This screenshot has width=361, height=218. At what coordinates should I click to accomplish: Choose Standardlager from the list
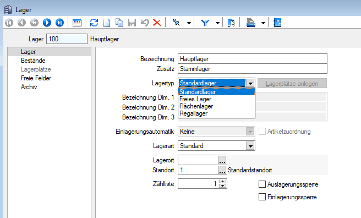(x=216, y=92)
